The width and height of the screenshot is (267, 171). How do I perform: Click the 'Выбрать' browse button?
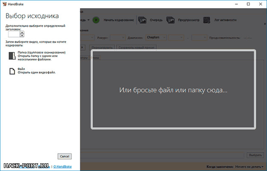pos(255,155)
